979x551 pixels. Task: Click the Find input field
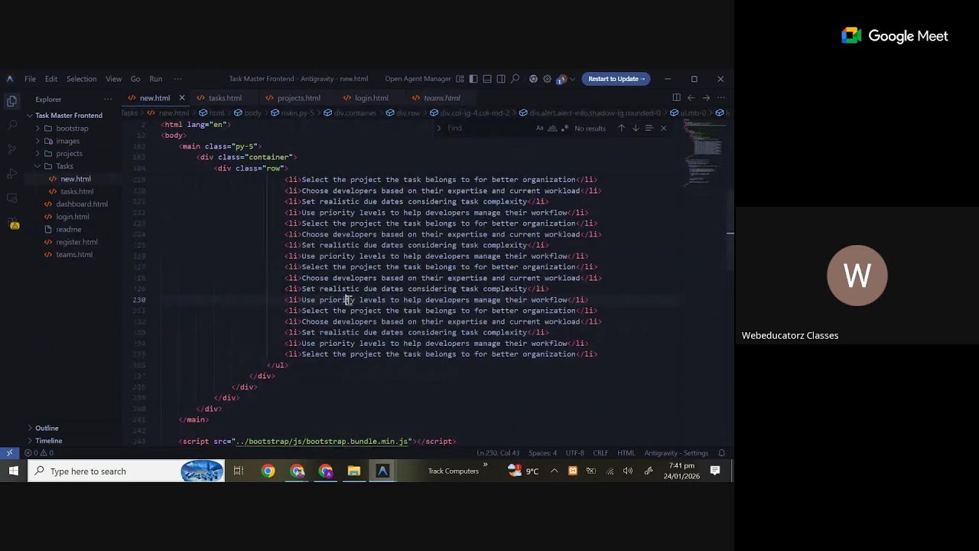point(489,128)
